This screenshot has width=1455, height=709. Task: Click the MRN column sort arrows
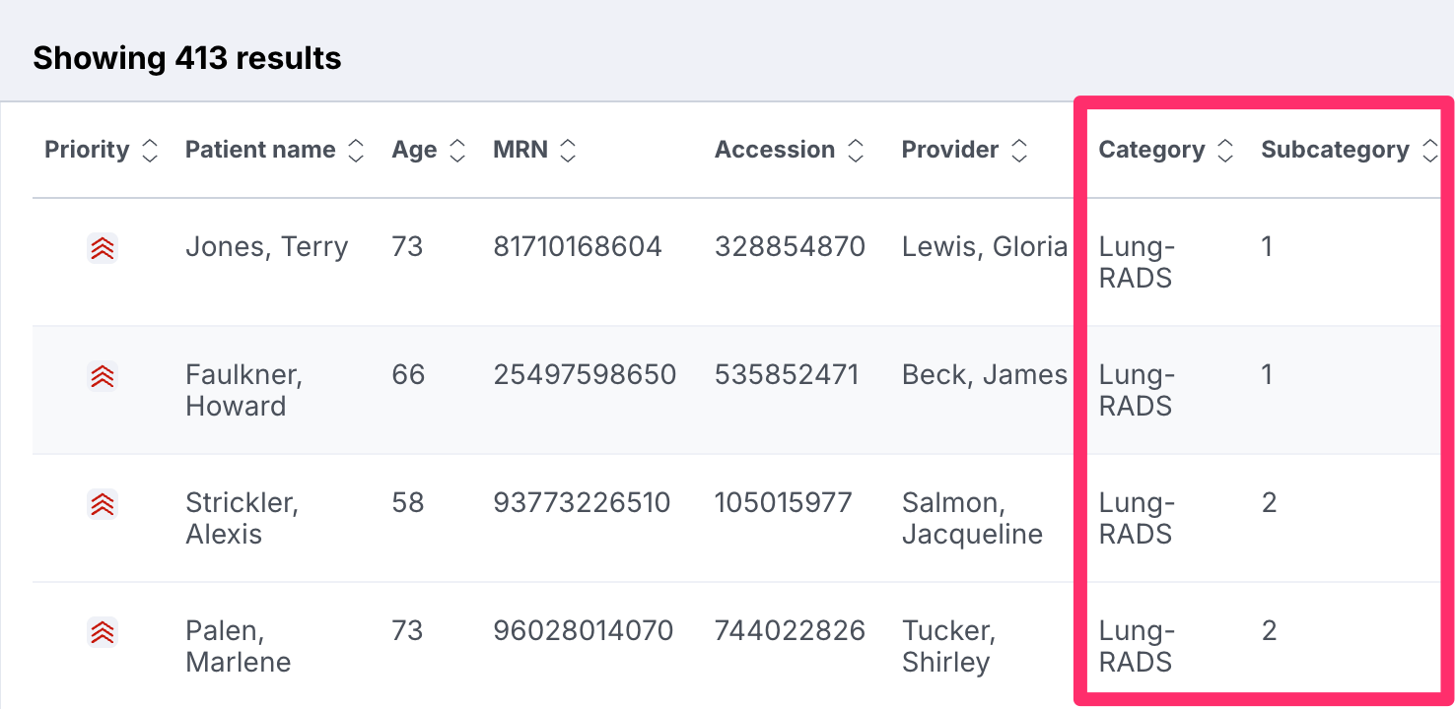pos(567,150)
